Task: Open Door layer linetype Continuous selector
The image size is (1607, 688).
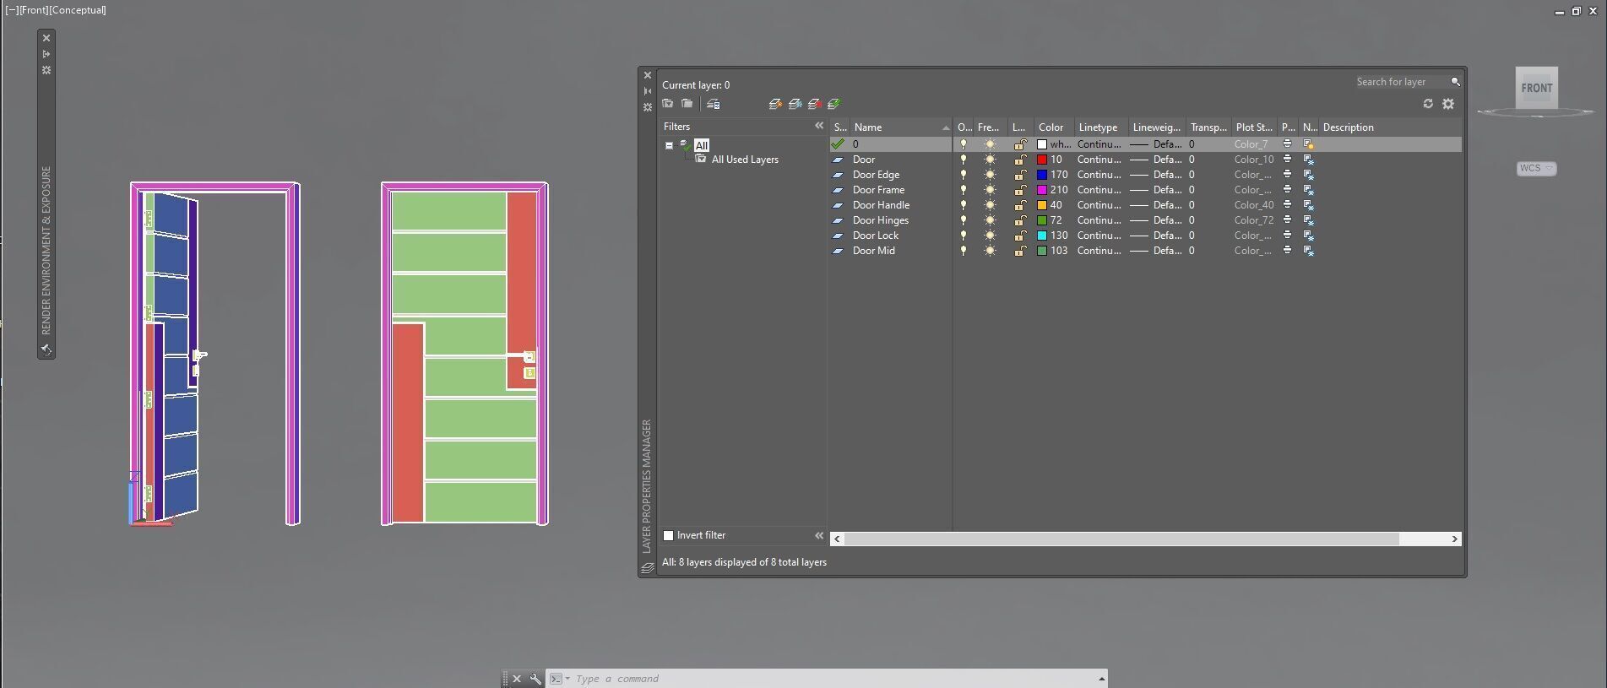Action: coord(1099,160)
